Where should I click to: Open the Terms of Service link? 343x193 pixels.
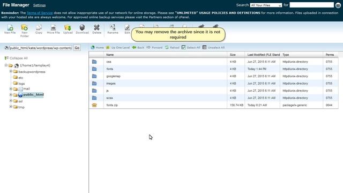click(x=40, y=13)
